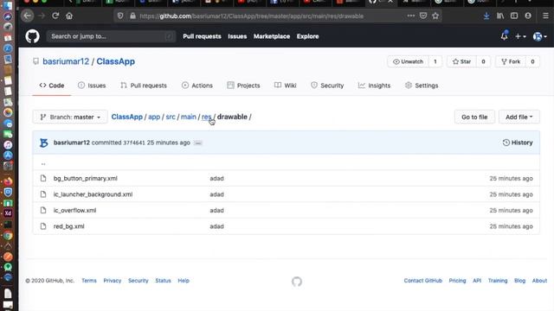Star the ClassApp repository
Screen dimensions: 554x311
click(461, 61)
